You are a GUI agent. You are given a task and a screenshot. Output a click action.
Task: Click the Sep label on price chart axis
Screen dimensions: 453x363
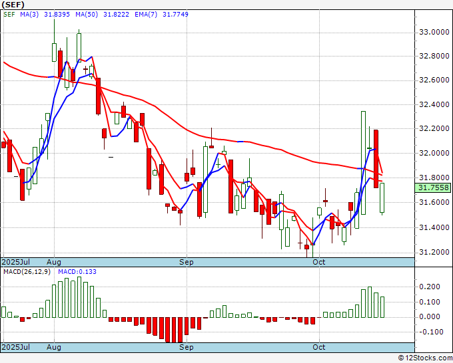(187, 262)
